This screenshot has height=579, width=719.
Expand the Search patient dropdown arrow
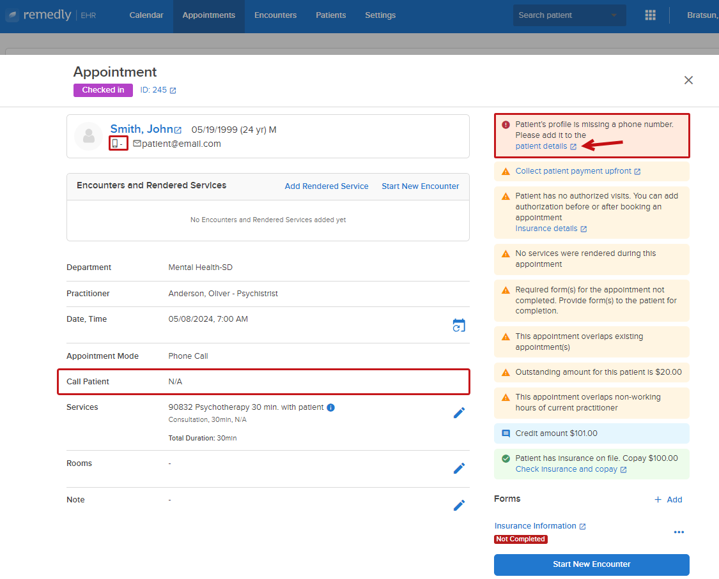pos(614,15)
